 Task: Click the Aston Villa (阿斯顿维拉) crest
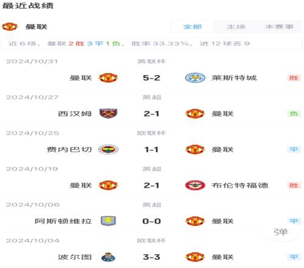(x=108, y=221)
